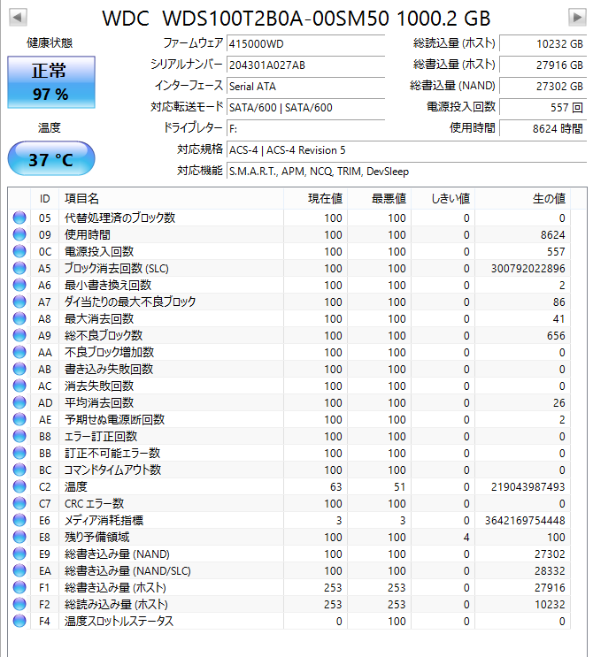The width and height of the screenshot is (593, 657).
Task: Click the drive letter field F:
Action: [x=305, y=128]
